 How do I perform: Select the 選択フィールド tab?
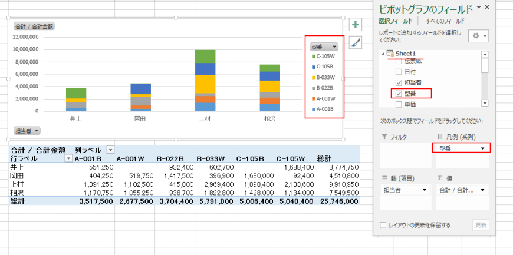point(394,21)
